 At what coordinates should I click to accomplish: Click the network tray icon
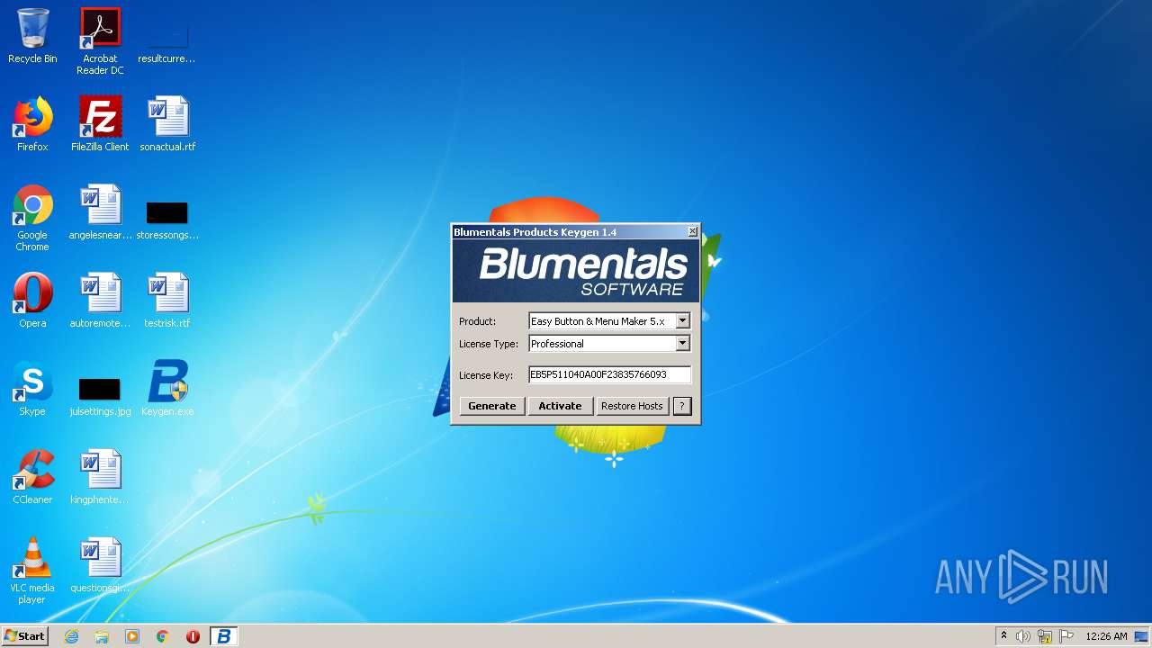coord(1044,636)
